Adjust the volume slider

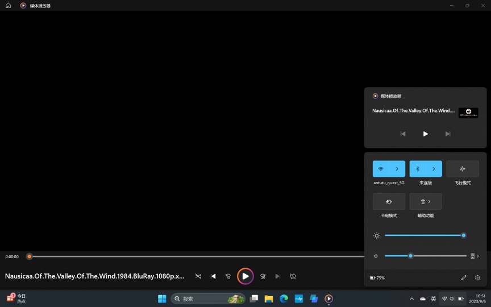[x=426, y=256]
